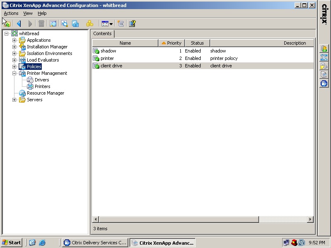Click the horizontal scrollbar left arrow
331x248 pixels.
pos(96,219)
